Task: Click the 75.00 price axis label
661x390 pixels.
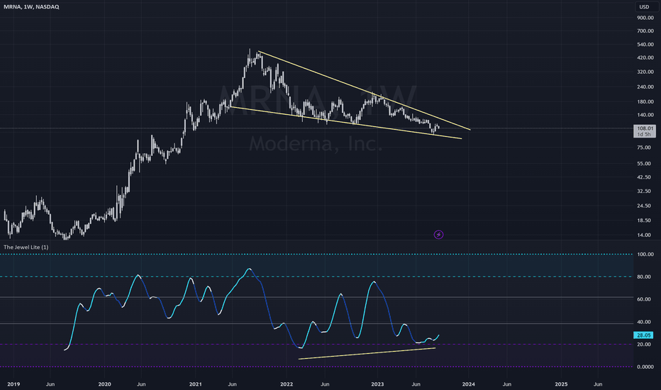Action: coord(644,147)
